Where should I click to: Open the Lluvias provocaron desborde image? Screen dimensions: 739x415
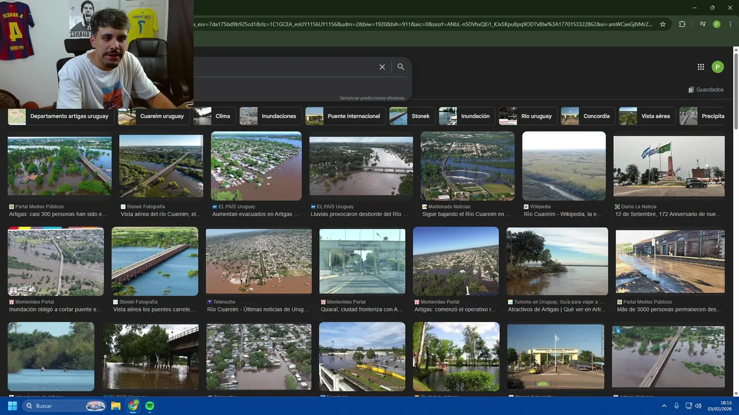361,166
